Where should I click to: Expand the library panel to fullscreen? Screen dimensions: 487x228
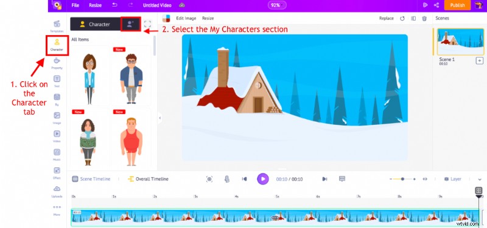[147, 24]
